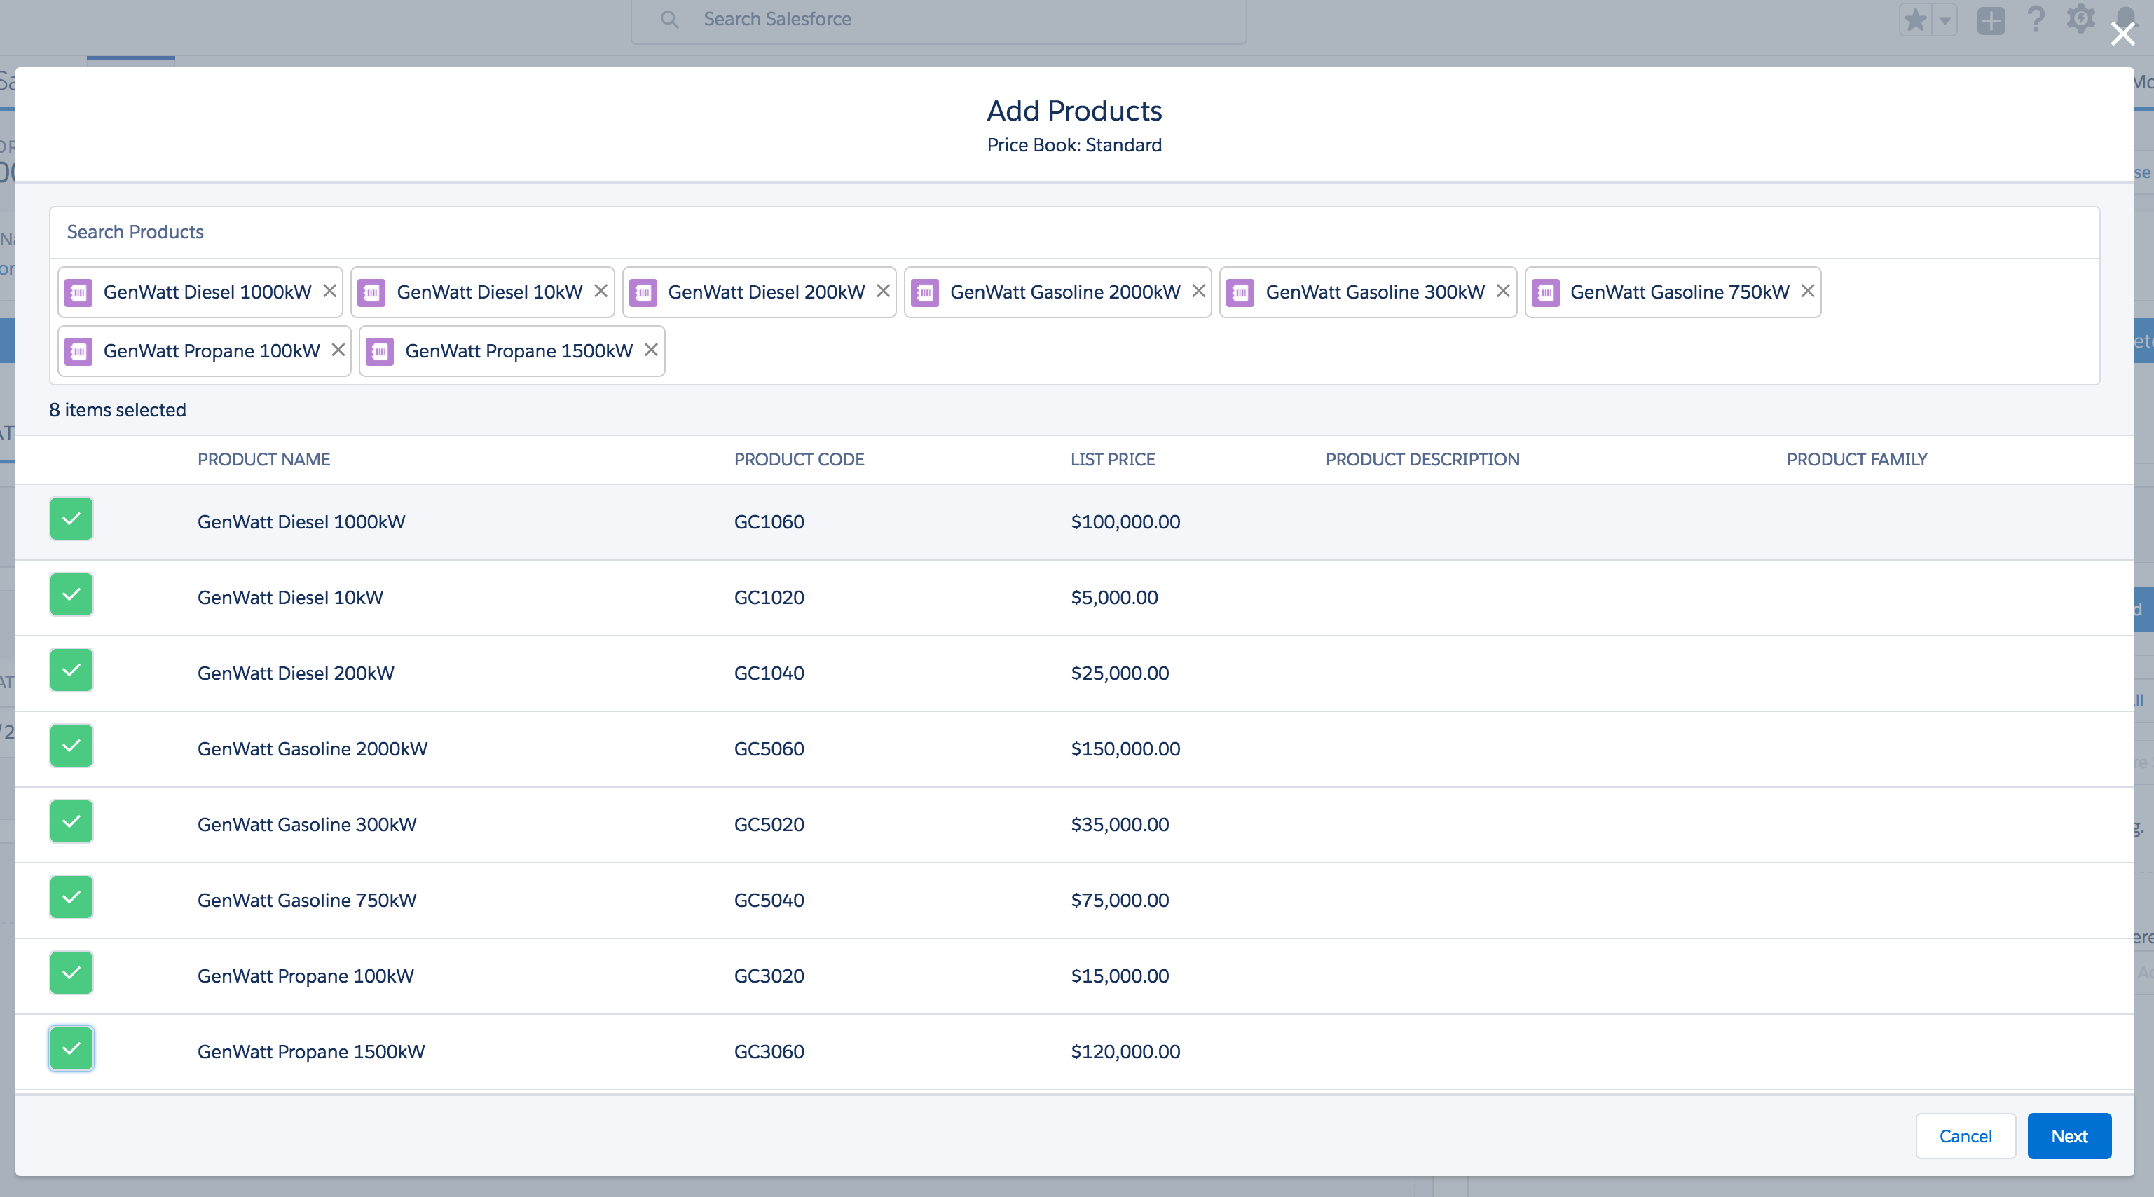Image resolution: width=2154 pixels, height=1197 pixels.
Task: Uncheck GenWatt Diesel 1000kW row
Action: pos(71,519)
